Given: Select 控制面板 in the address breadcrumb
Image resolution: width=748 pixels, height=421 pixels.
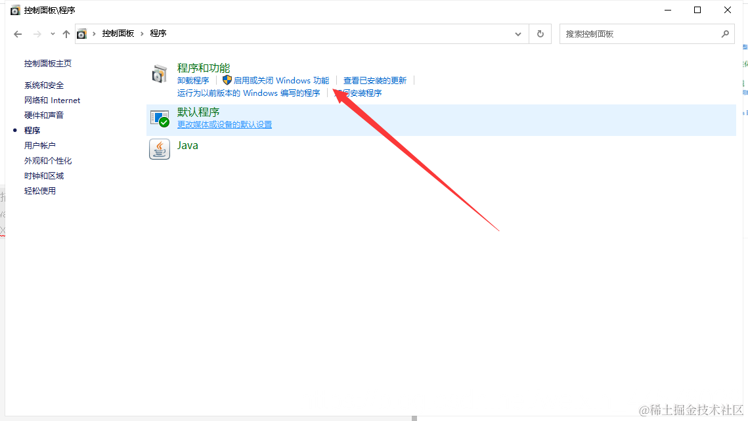Looking at the screenshot, I should tap(118, 33).
